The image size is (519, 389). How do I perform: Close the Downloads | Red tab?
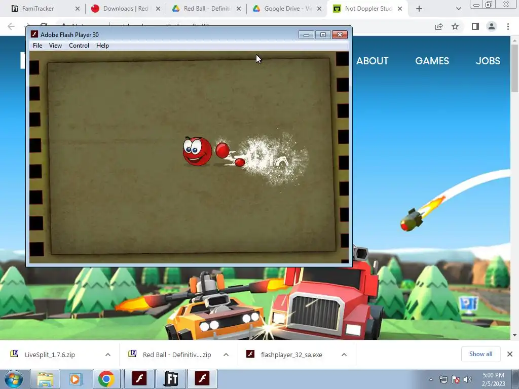pos(158,9)
